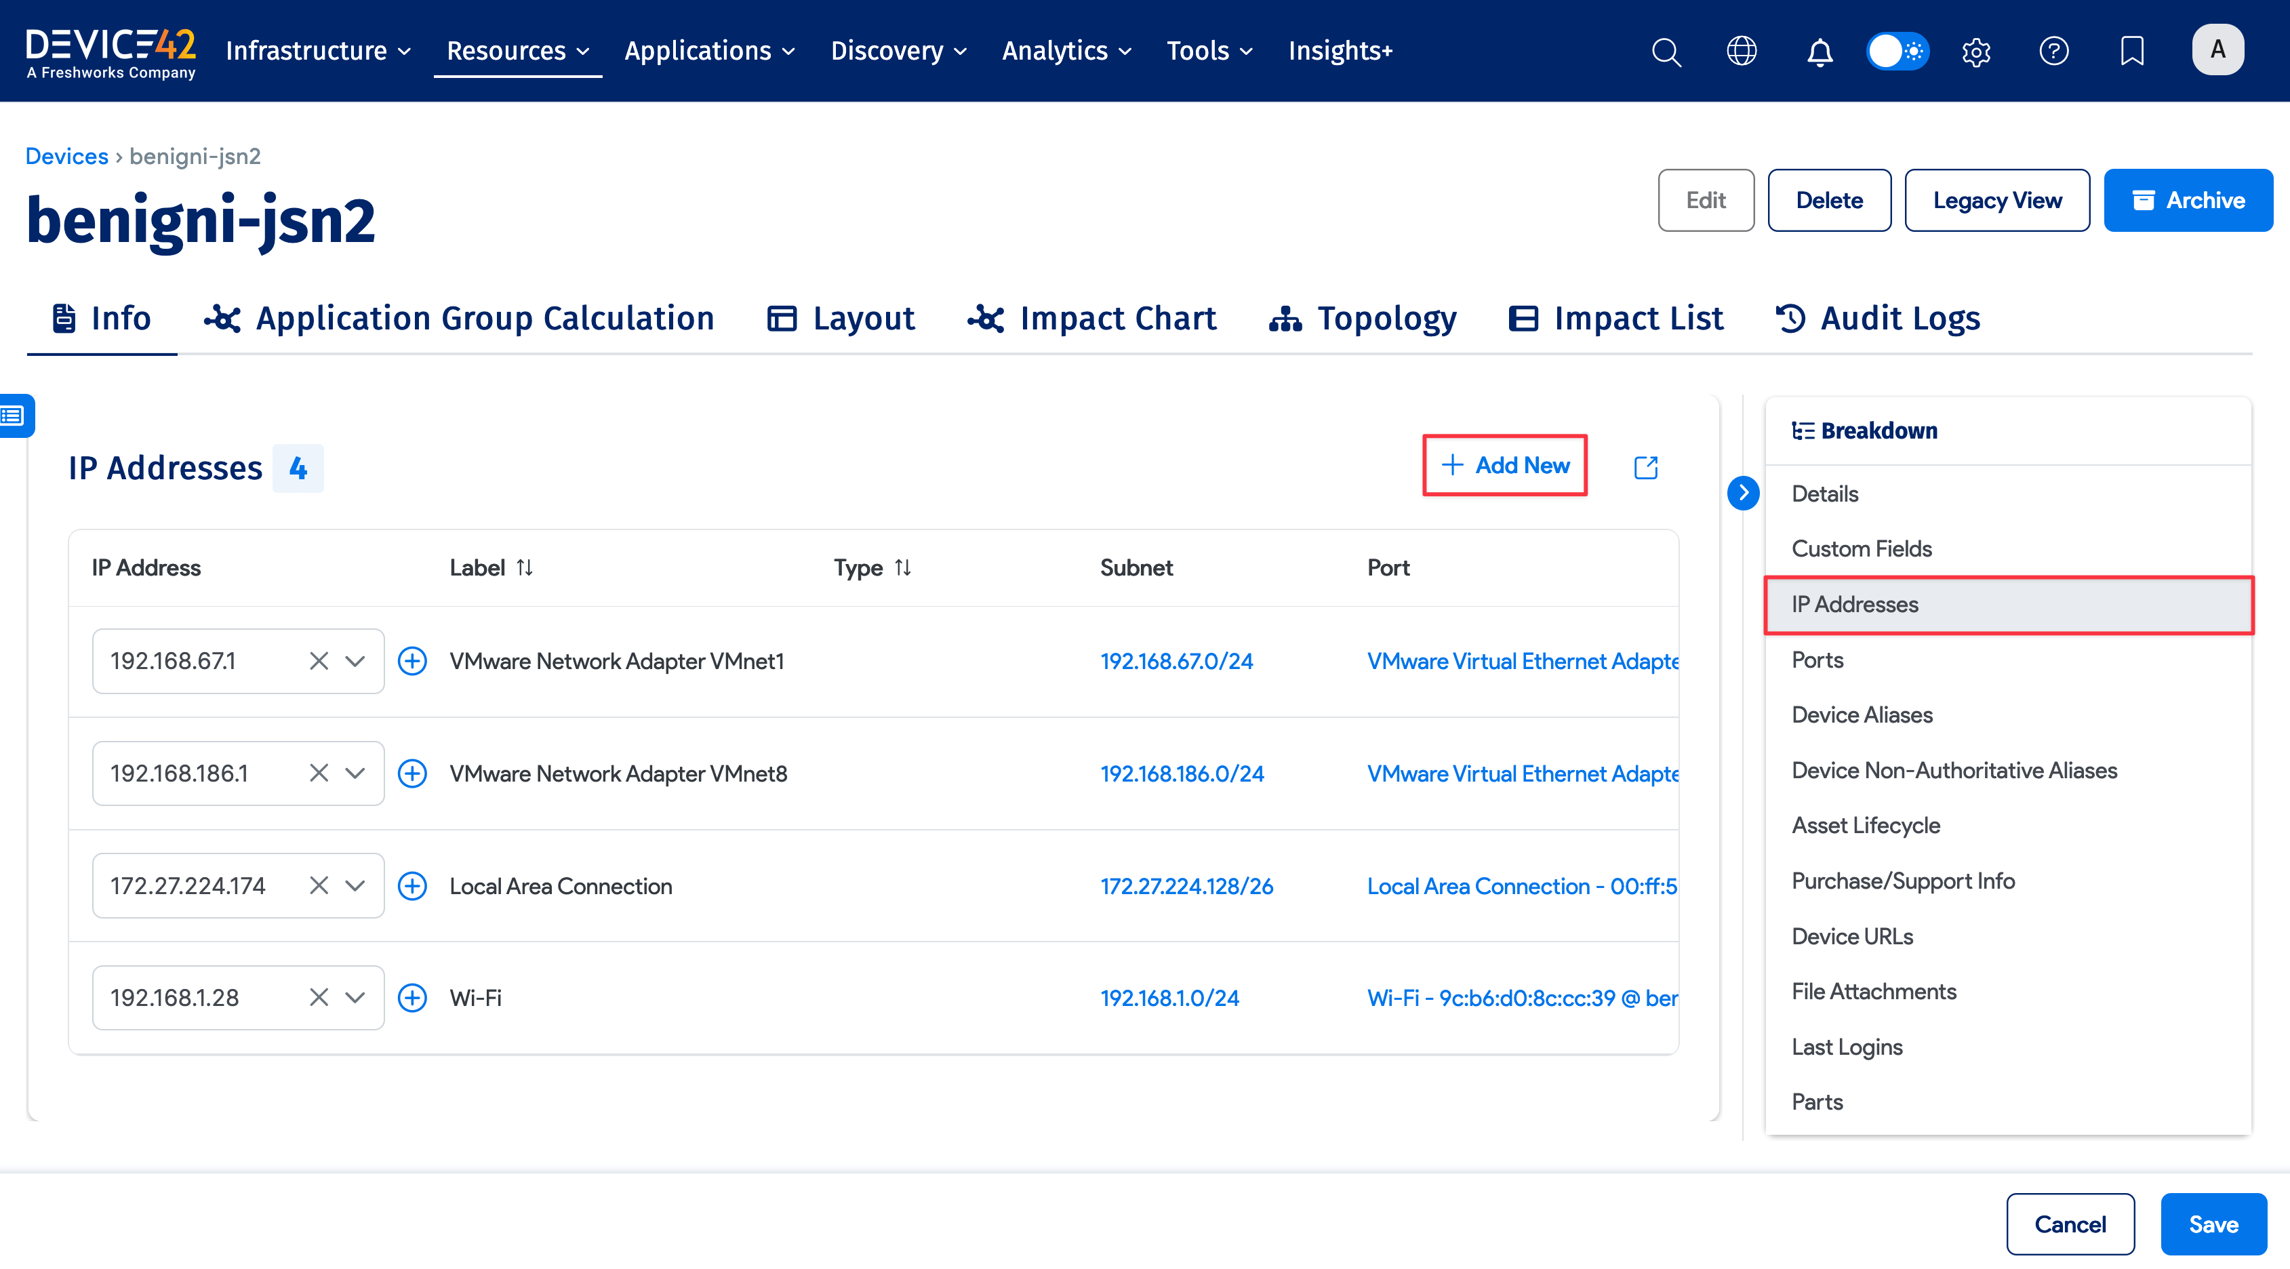Open notifications bell icon
The width and height of the screenshot is (2290, 1269).
pos(1820,52)
